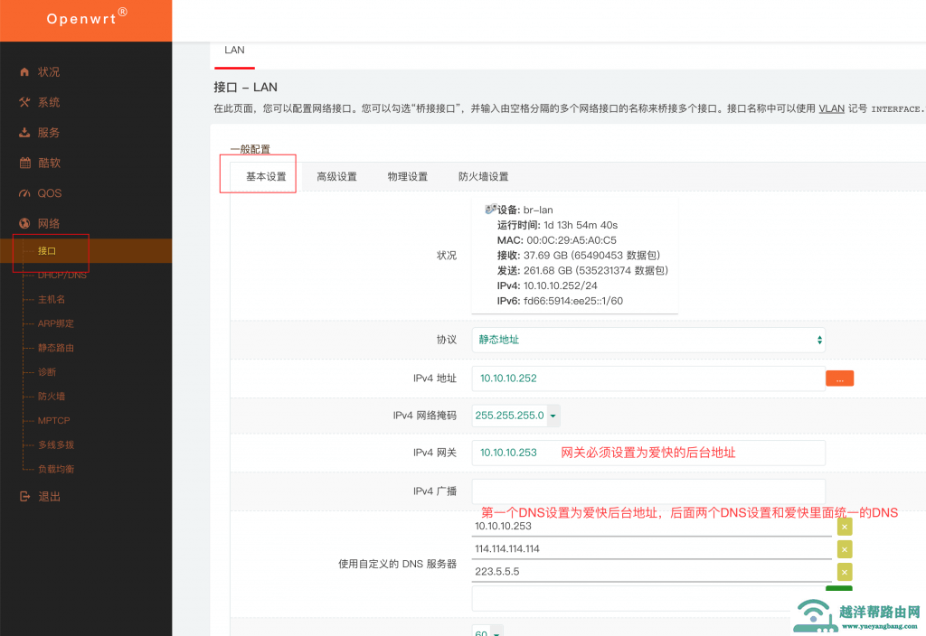Screen dimensions: 926x636
Task: Click the wrench icon beside 系统
Action: click(24, 102)
